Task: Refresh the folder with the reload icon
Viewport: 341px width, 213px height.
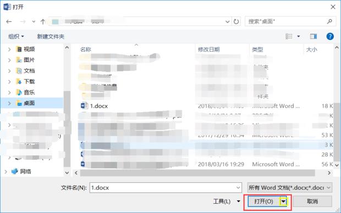Action: click(236, 21)
